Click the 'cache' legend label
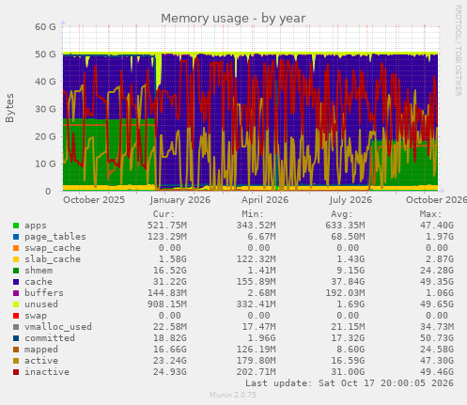Screen dimensions: 467x405 click(x=39, y=282)
